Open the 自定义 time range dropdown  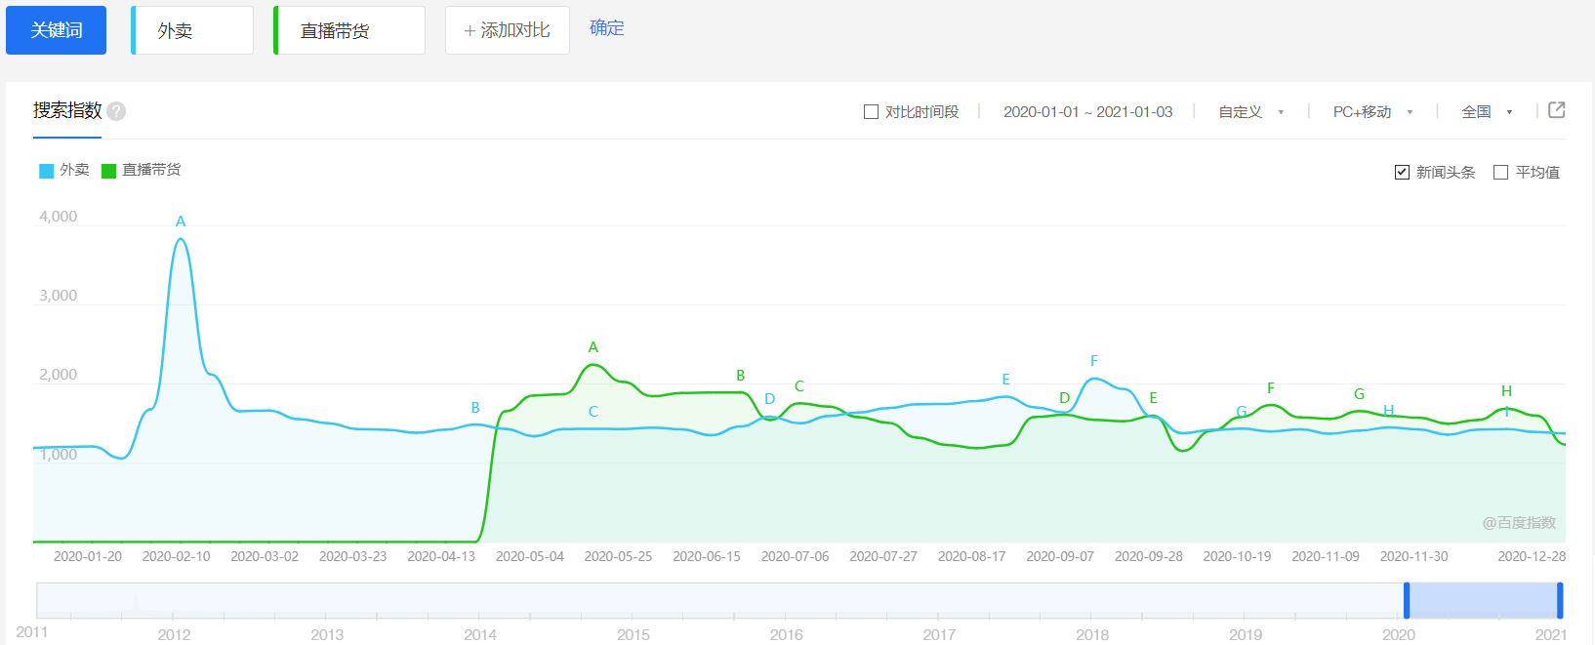(1250, 112)
